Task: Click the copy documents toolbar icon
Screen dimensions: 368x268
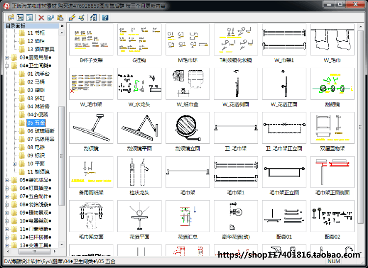Action: point(51,17)
